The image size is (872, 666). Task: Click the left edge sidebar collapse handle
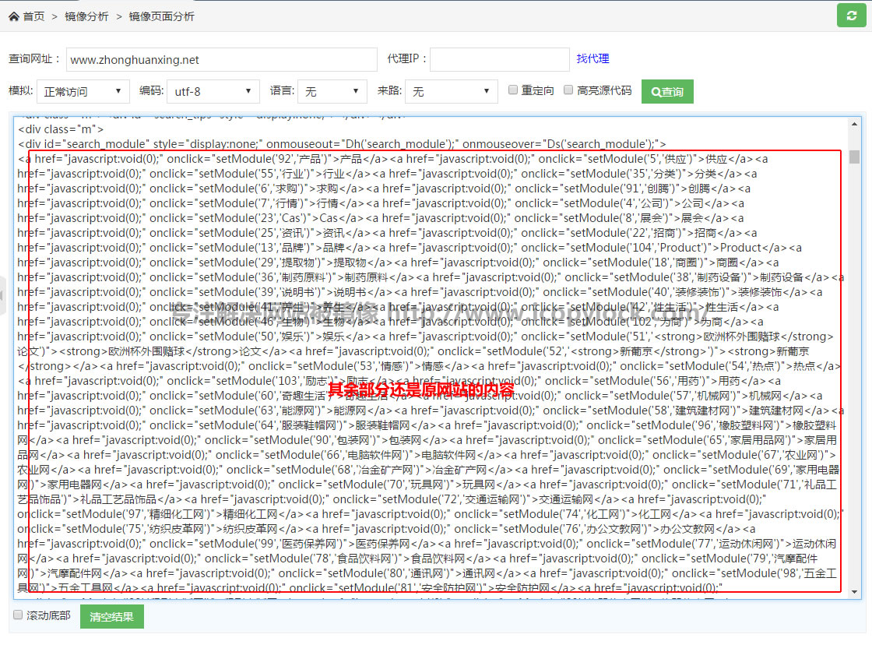click(x=2, y=294)
